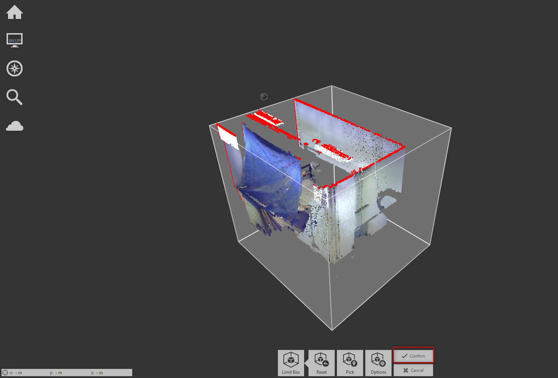Click the bottom corner of limit box

click(332, 330)
